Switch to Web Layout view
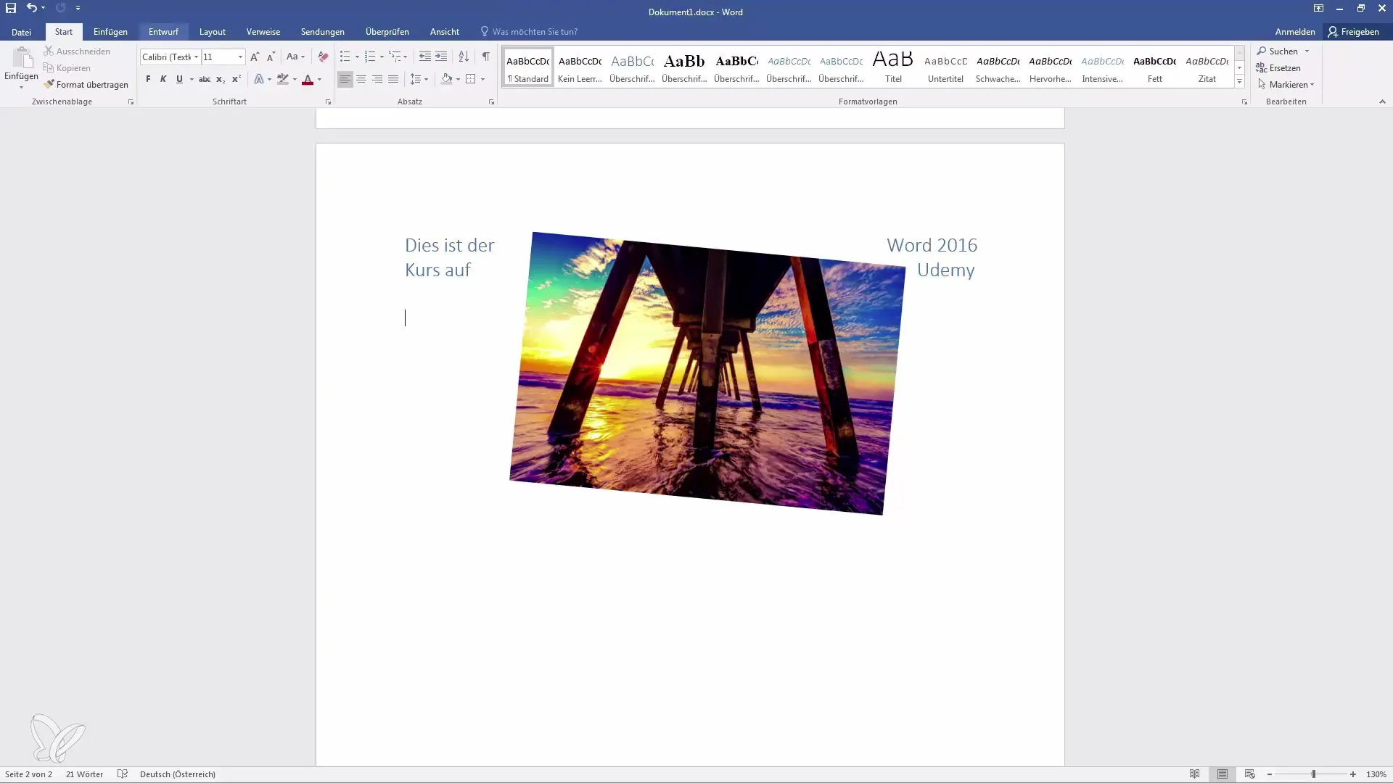This screenshot has width=1393, height=783. pyautogui.click(x=1249, y=774)
